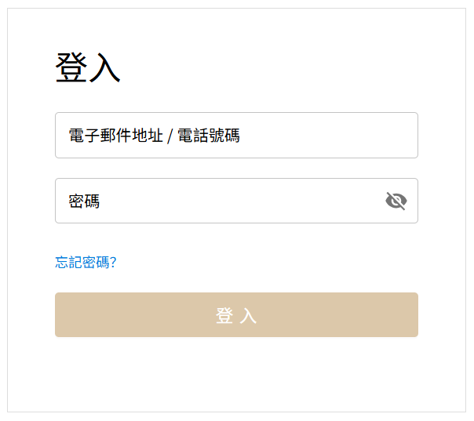474x421 pixels.
Task: Place the cursor in the password box
Action: pyautogui.click(x=220, y=201)
